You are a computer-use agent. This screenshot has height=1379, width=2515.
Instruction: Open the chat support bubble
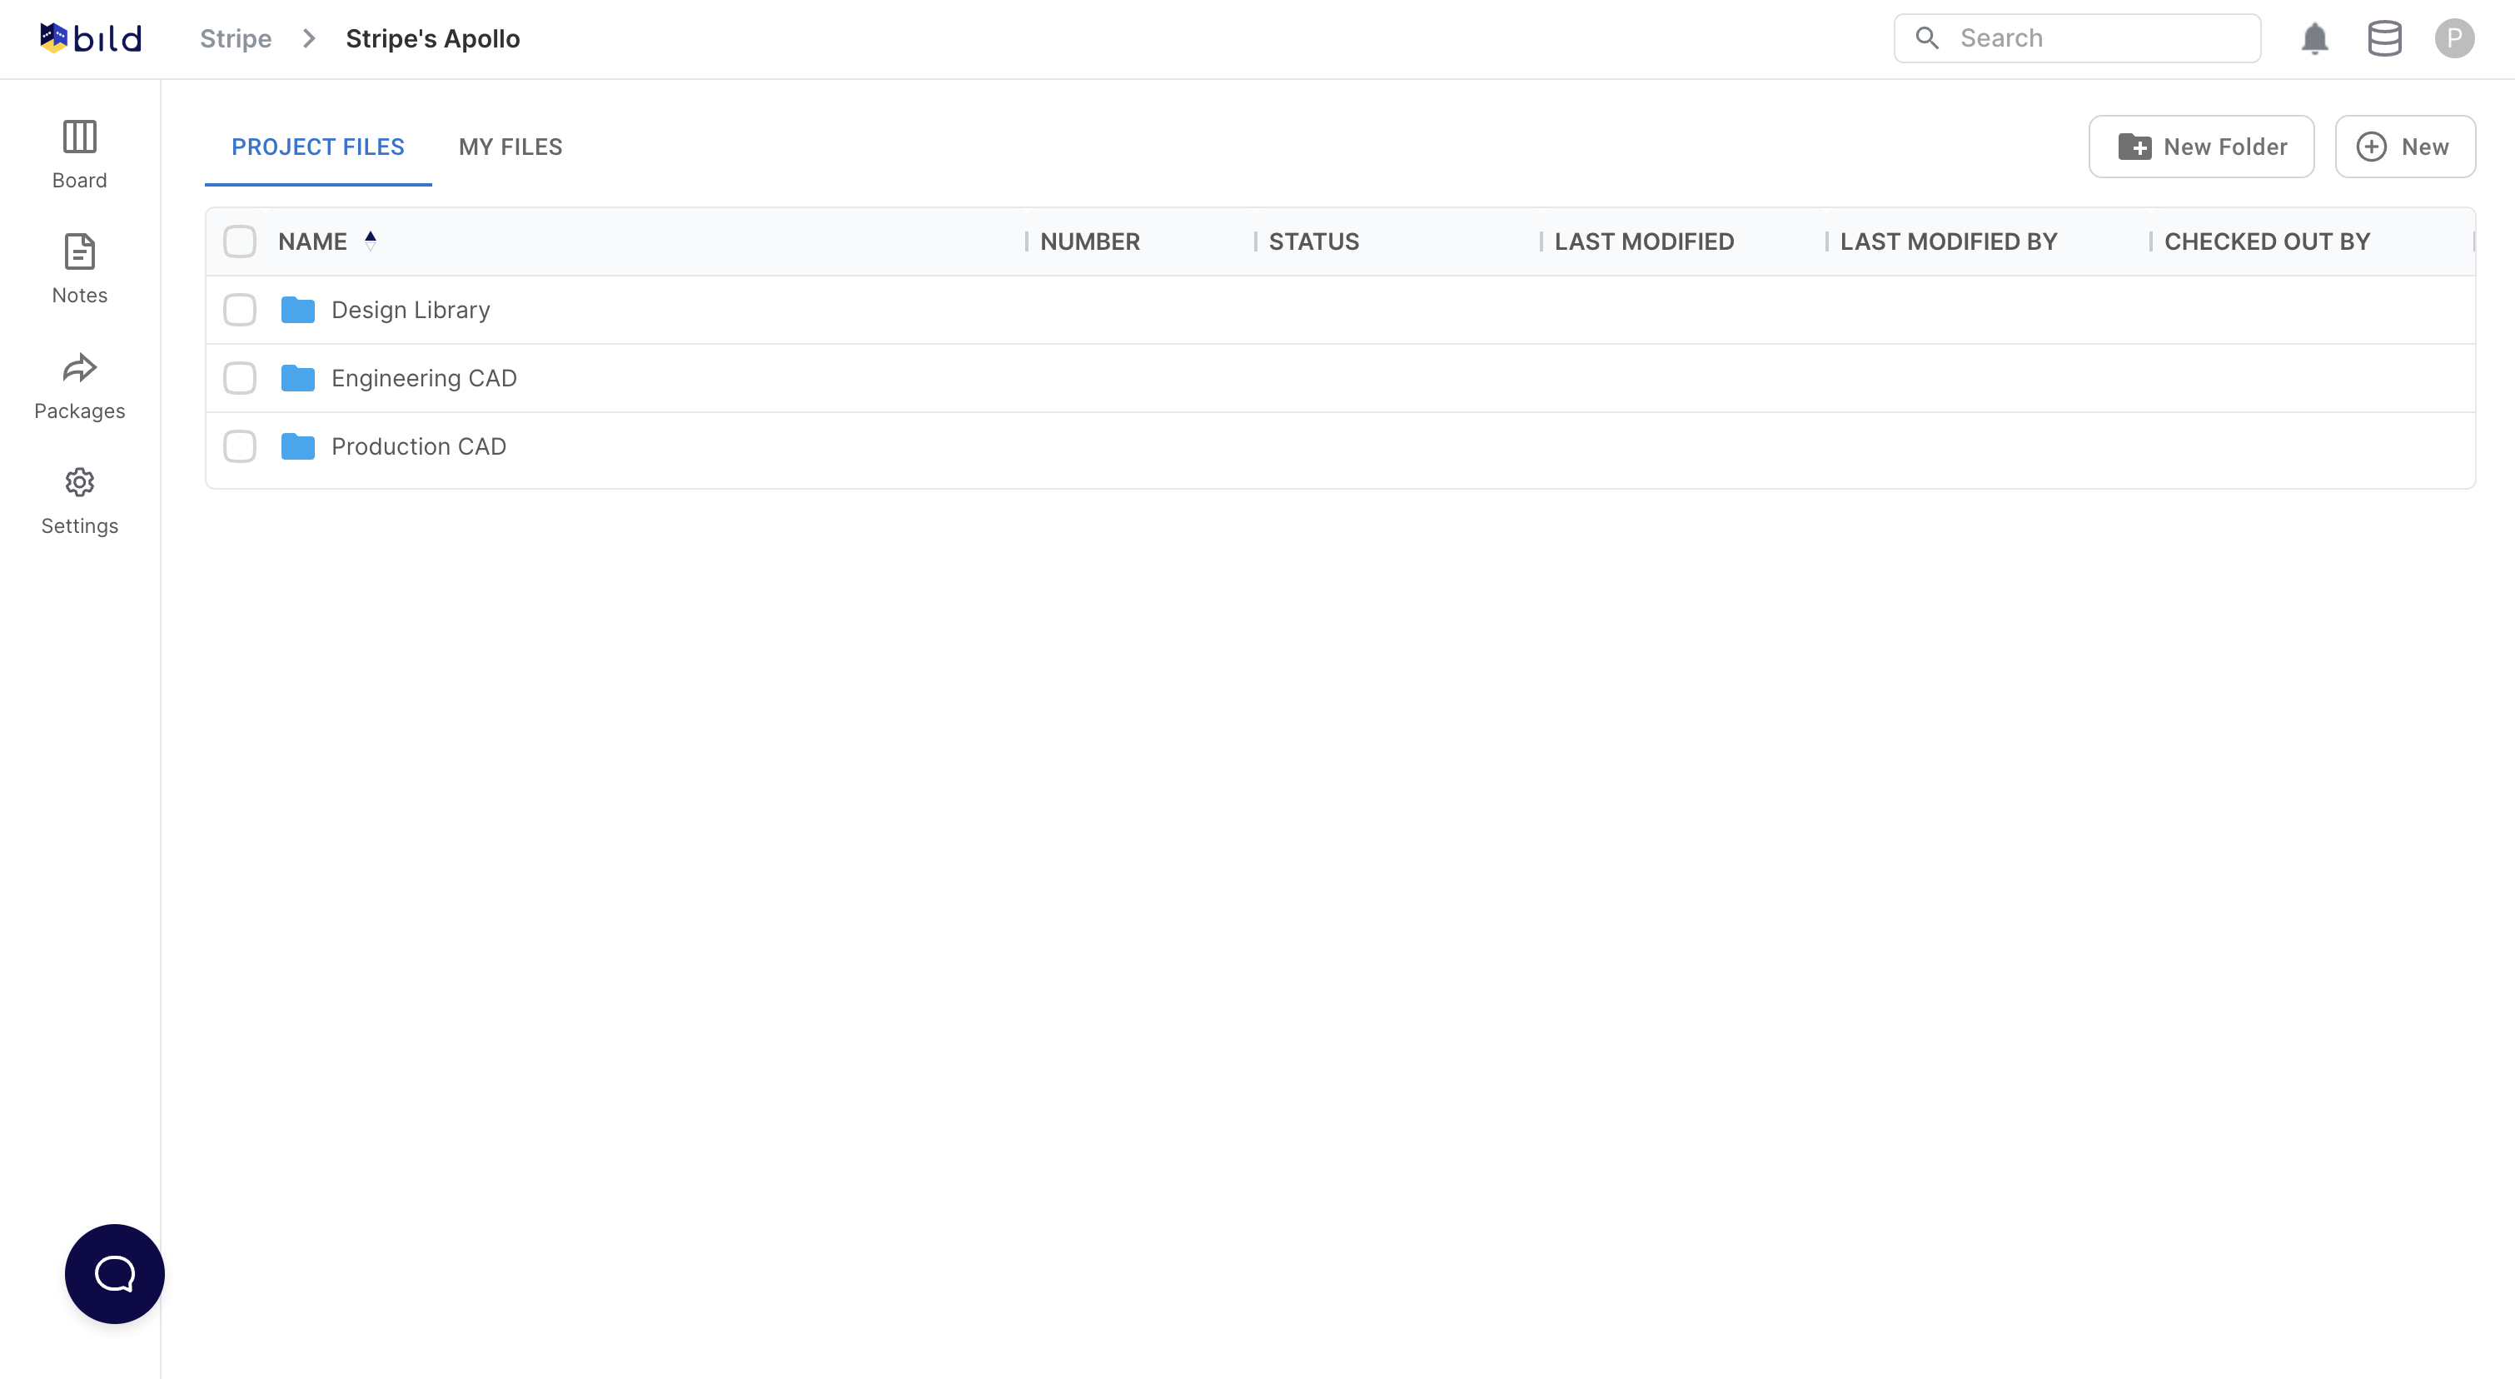114,1272
